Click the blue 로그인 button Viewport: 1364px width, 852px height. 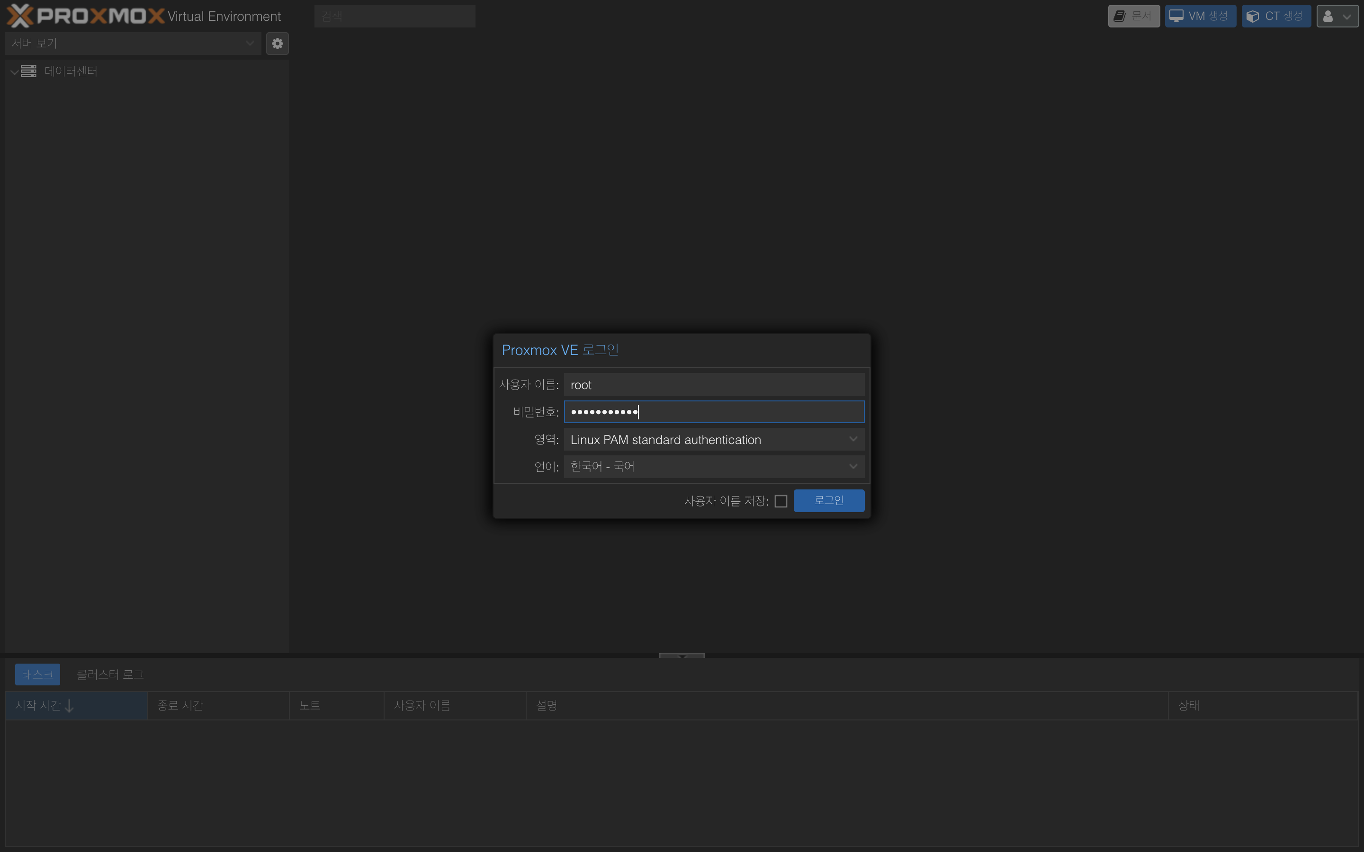(828, 500)
